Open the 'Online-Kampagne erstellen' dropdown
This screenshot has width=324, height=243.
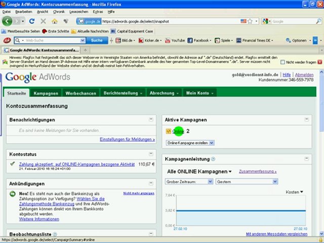(x=187, y=143)
